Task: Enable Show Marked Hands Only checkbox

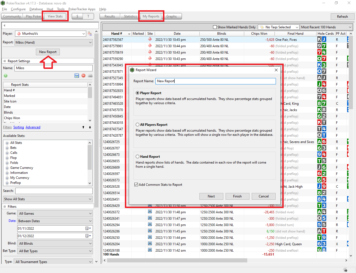Action: (215, 27)
